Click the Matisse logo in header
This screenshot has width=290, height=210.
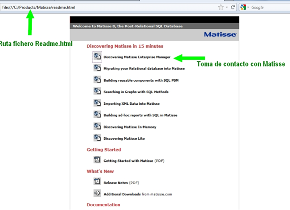220,34
